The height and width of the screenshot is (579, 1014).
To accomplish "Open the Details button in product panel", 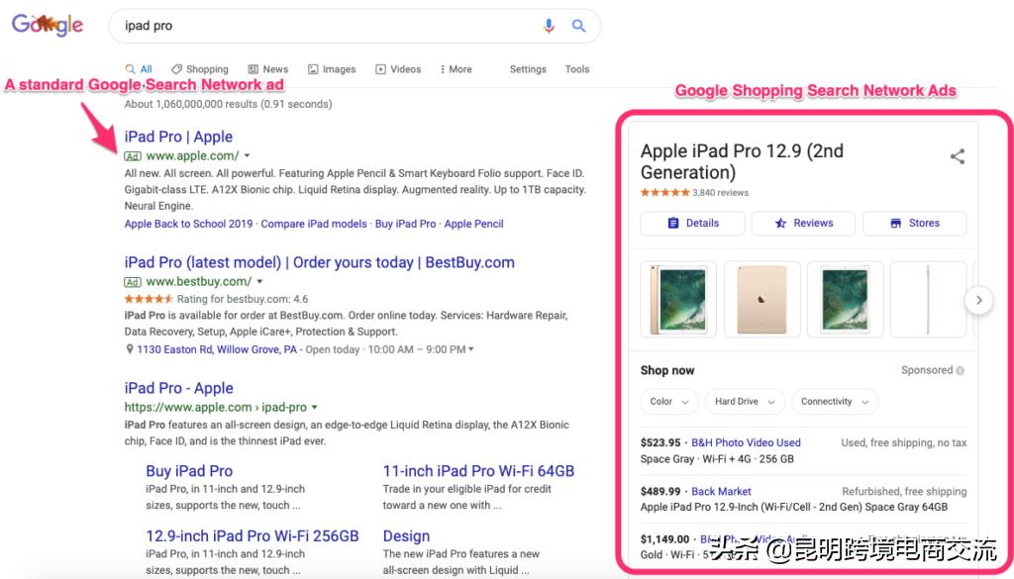I will point(692,223).
